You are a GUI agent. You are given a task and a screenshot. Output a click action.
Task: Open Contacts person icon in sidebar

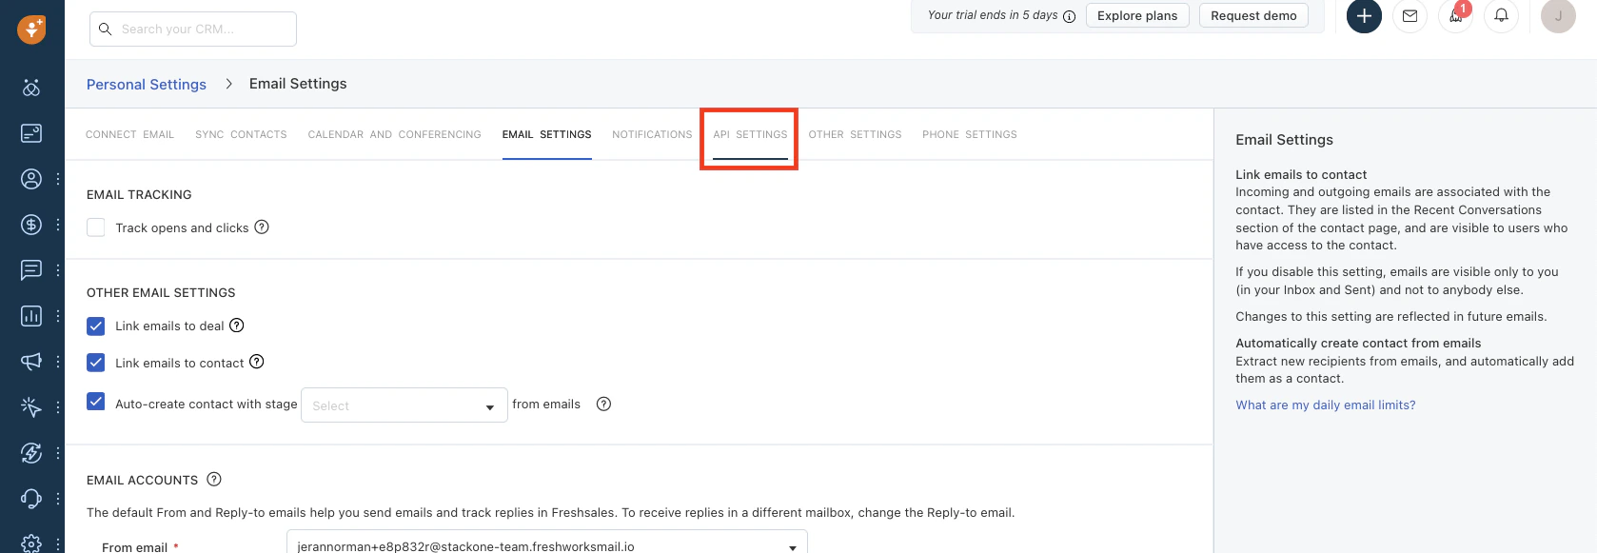(31, 179)
